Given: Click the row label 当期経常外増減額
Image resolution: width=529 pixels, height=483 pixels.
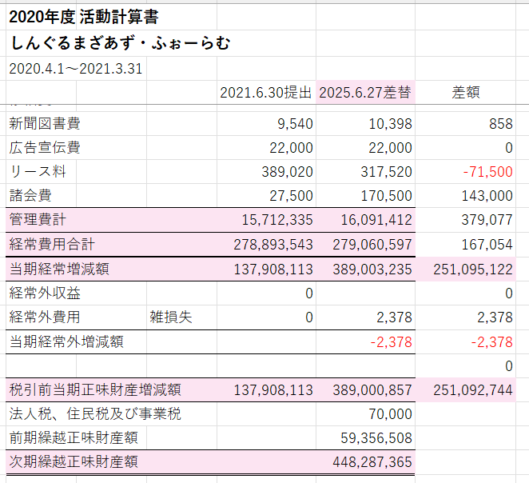Looking at the screenshot, I should tap(66, 341).
